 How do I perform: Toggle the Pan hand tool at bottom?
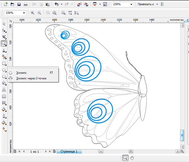click(132, 158)
